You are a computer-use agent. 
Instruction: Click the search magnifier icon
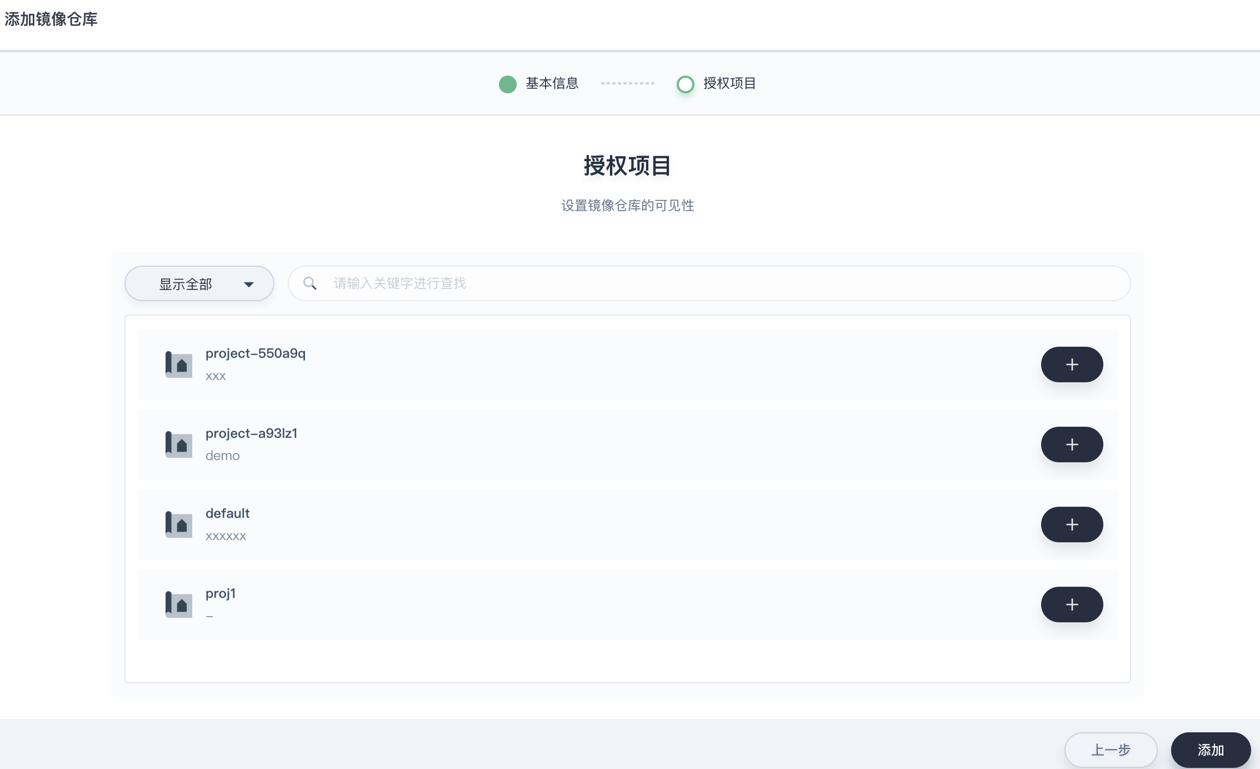point(310,283)
